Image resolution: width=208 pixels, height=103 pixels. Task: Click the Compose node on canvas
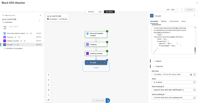coord(96,44)
